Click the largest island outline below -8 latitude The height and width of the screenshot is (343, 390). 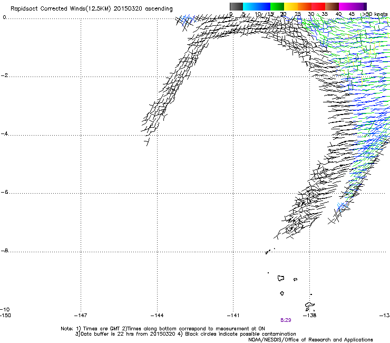coord(281,278)
